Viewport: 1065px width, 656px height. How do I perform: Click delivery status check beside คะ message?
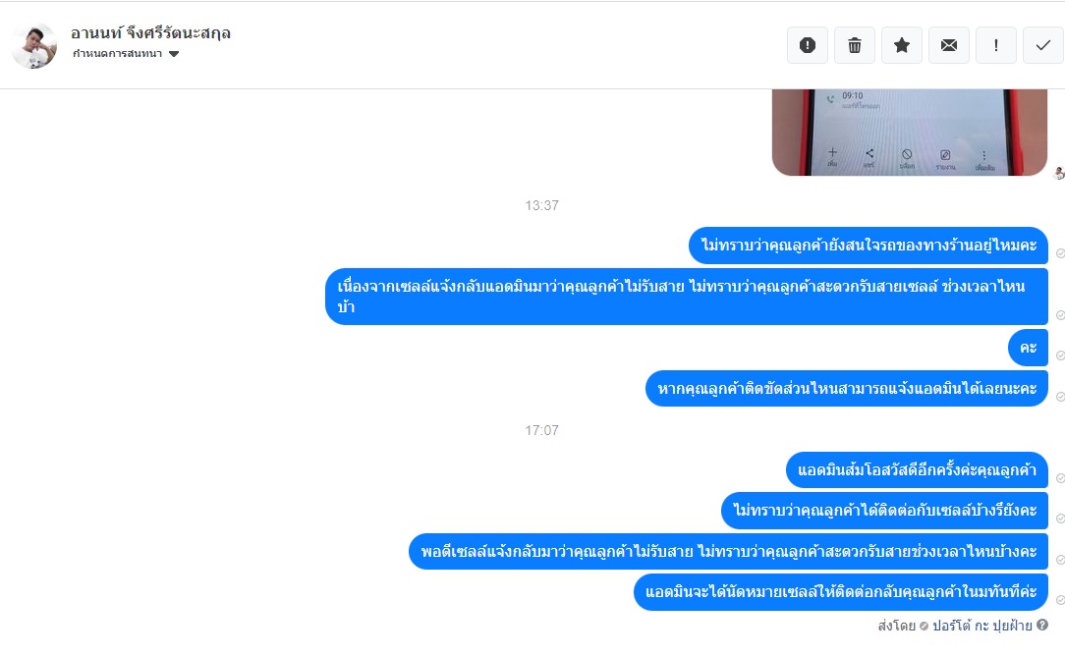(x=1059, y=355)
